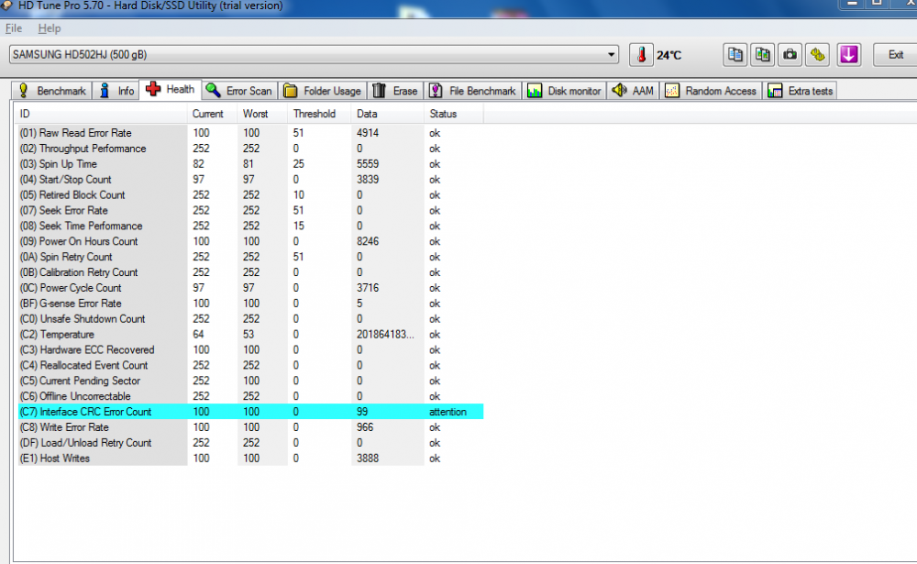Click the Status column header

[443, 114]
